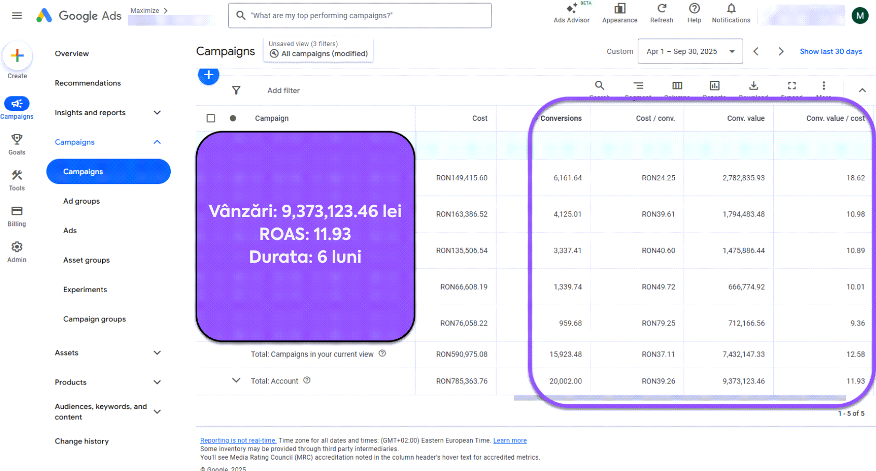Collapse the Campaigns section in the sidebar
The height and width of the screenshot is (471, 876).
pyautogui.click(x=157, y=142)
